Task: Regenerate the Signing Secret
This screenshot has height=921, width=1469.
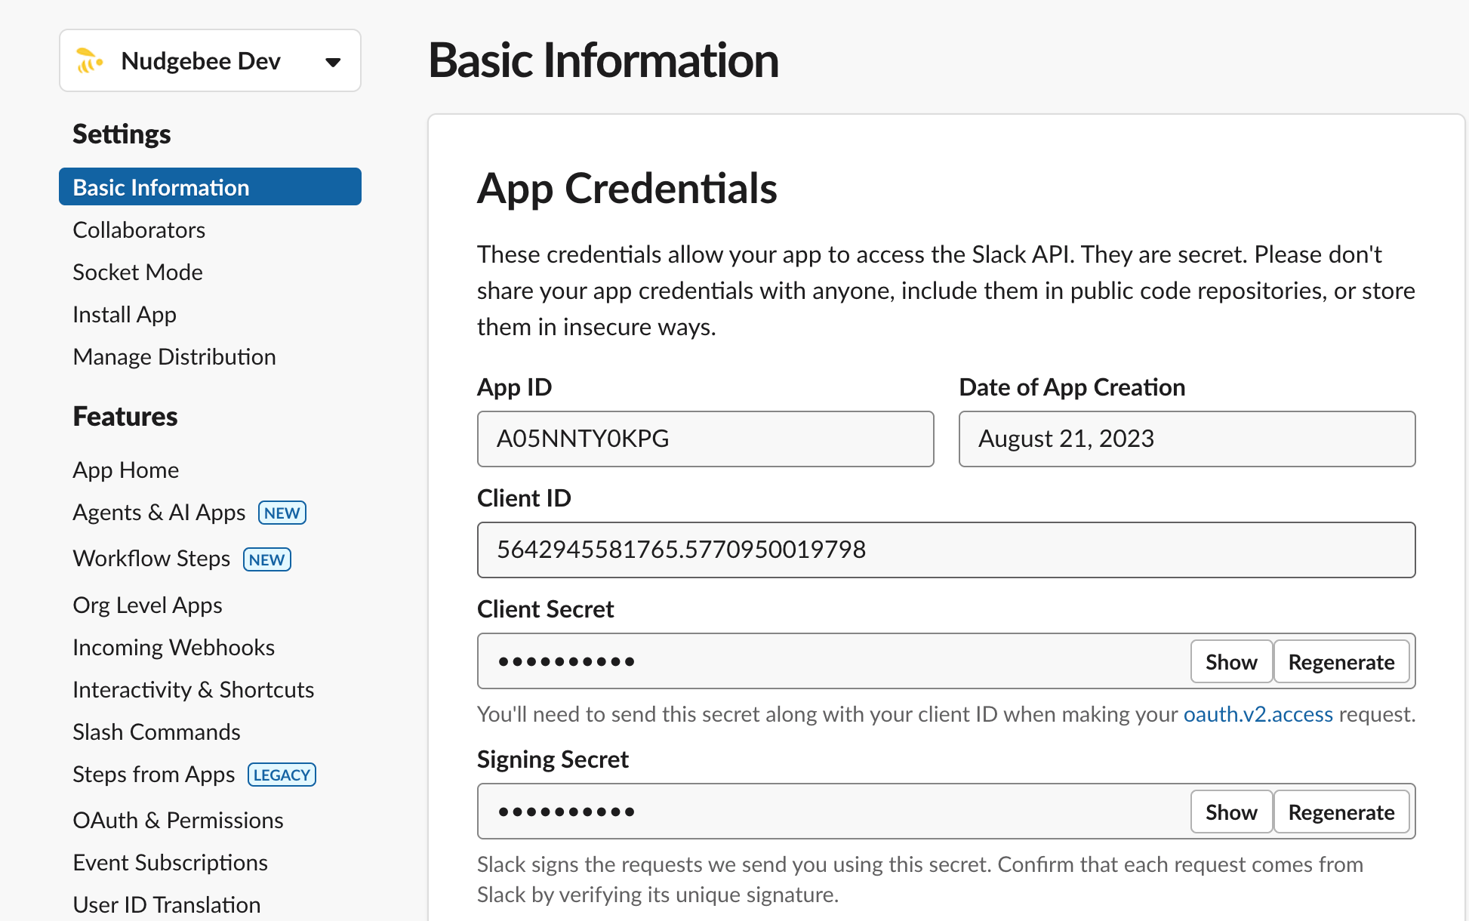Action: (x=1341, y=812)
